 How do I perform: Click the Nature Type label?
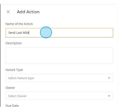14,70
